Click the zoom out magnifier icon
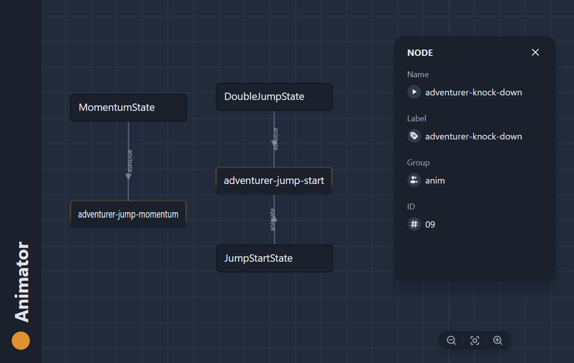 pyautogui.click(x=451, y=340)
